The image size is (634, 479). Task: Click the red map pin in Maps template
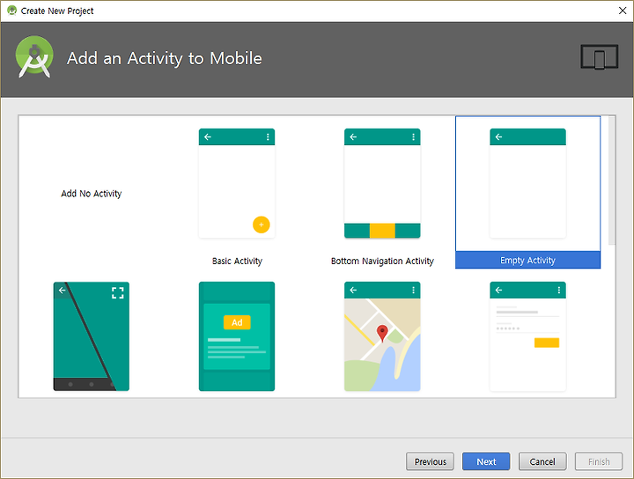(382, 334)
